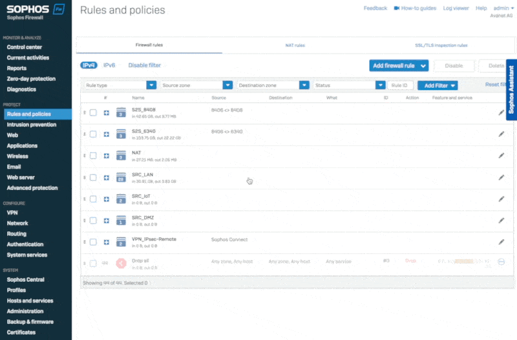Image resolution: width=517 pixels, height=340 pixels.
Task: Open the S2S_8408 rule group icon
Action: coord(121,112)
